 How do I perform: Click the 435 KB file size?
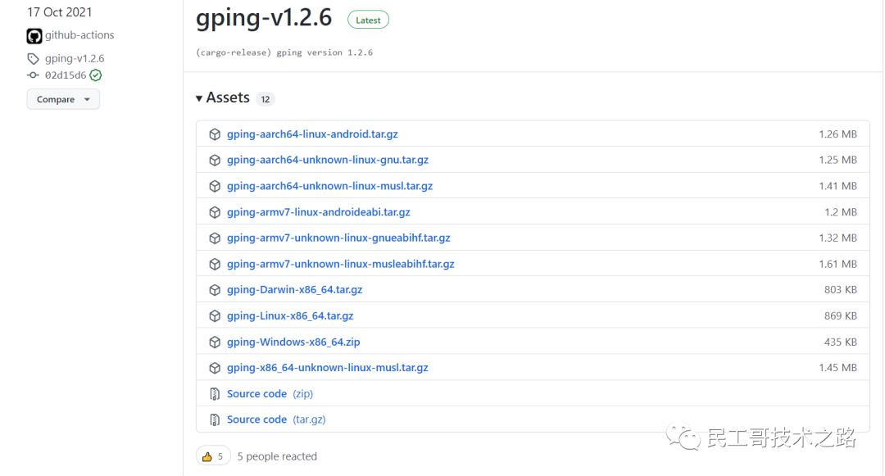click(841, 342)
